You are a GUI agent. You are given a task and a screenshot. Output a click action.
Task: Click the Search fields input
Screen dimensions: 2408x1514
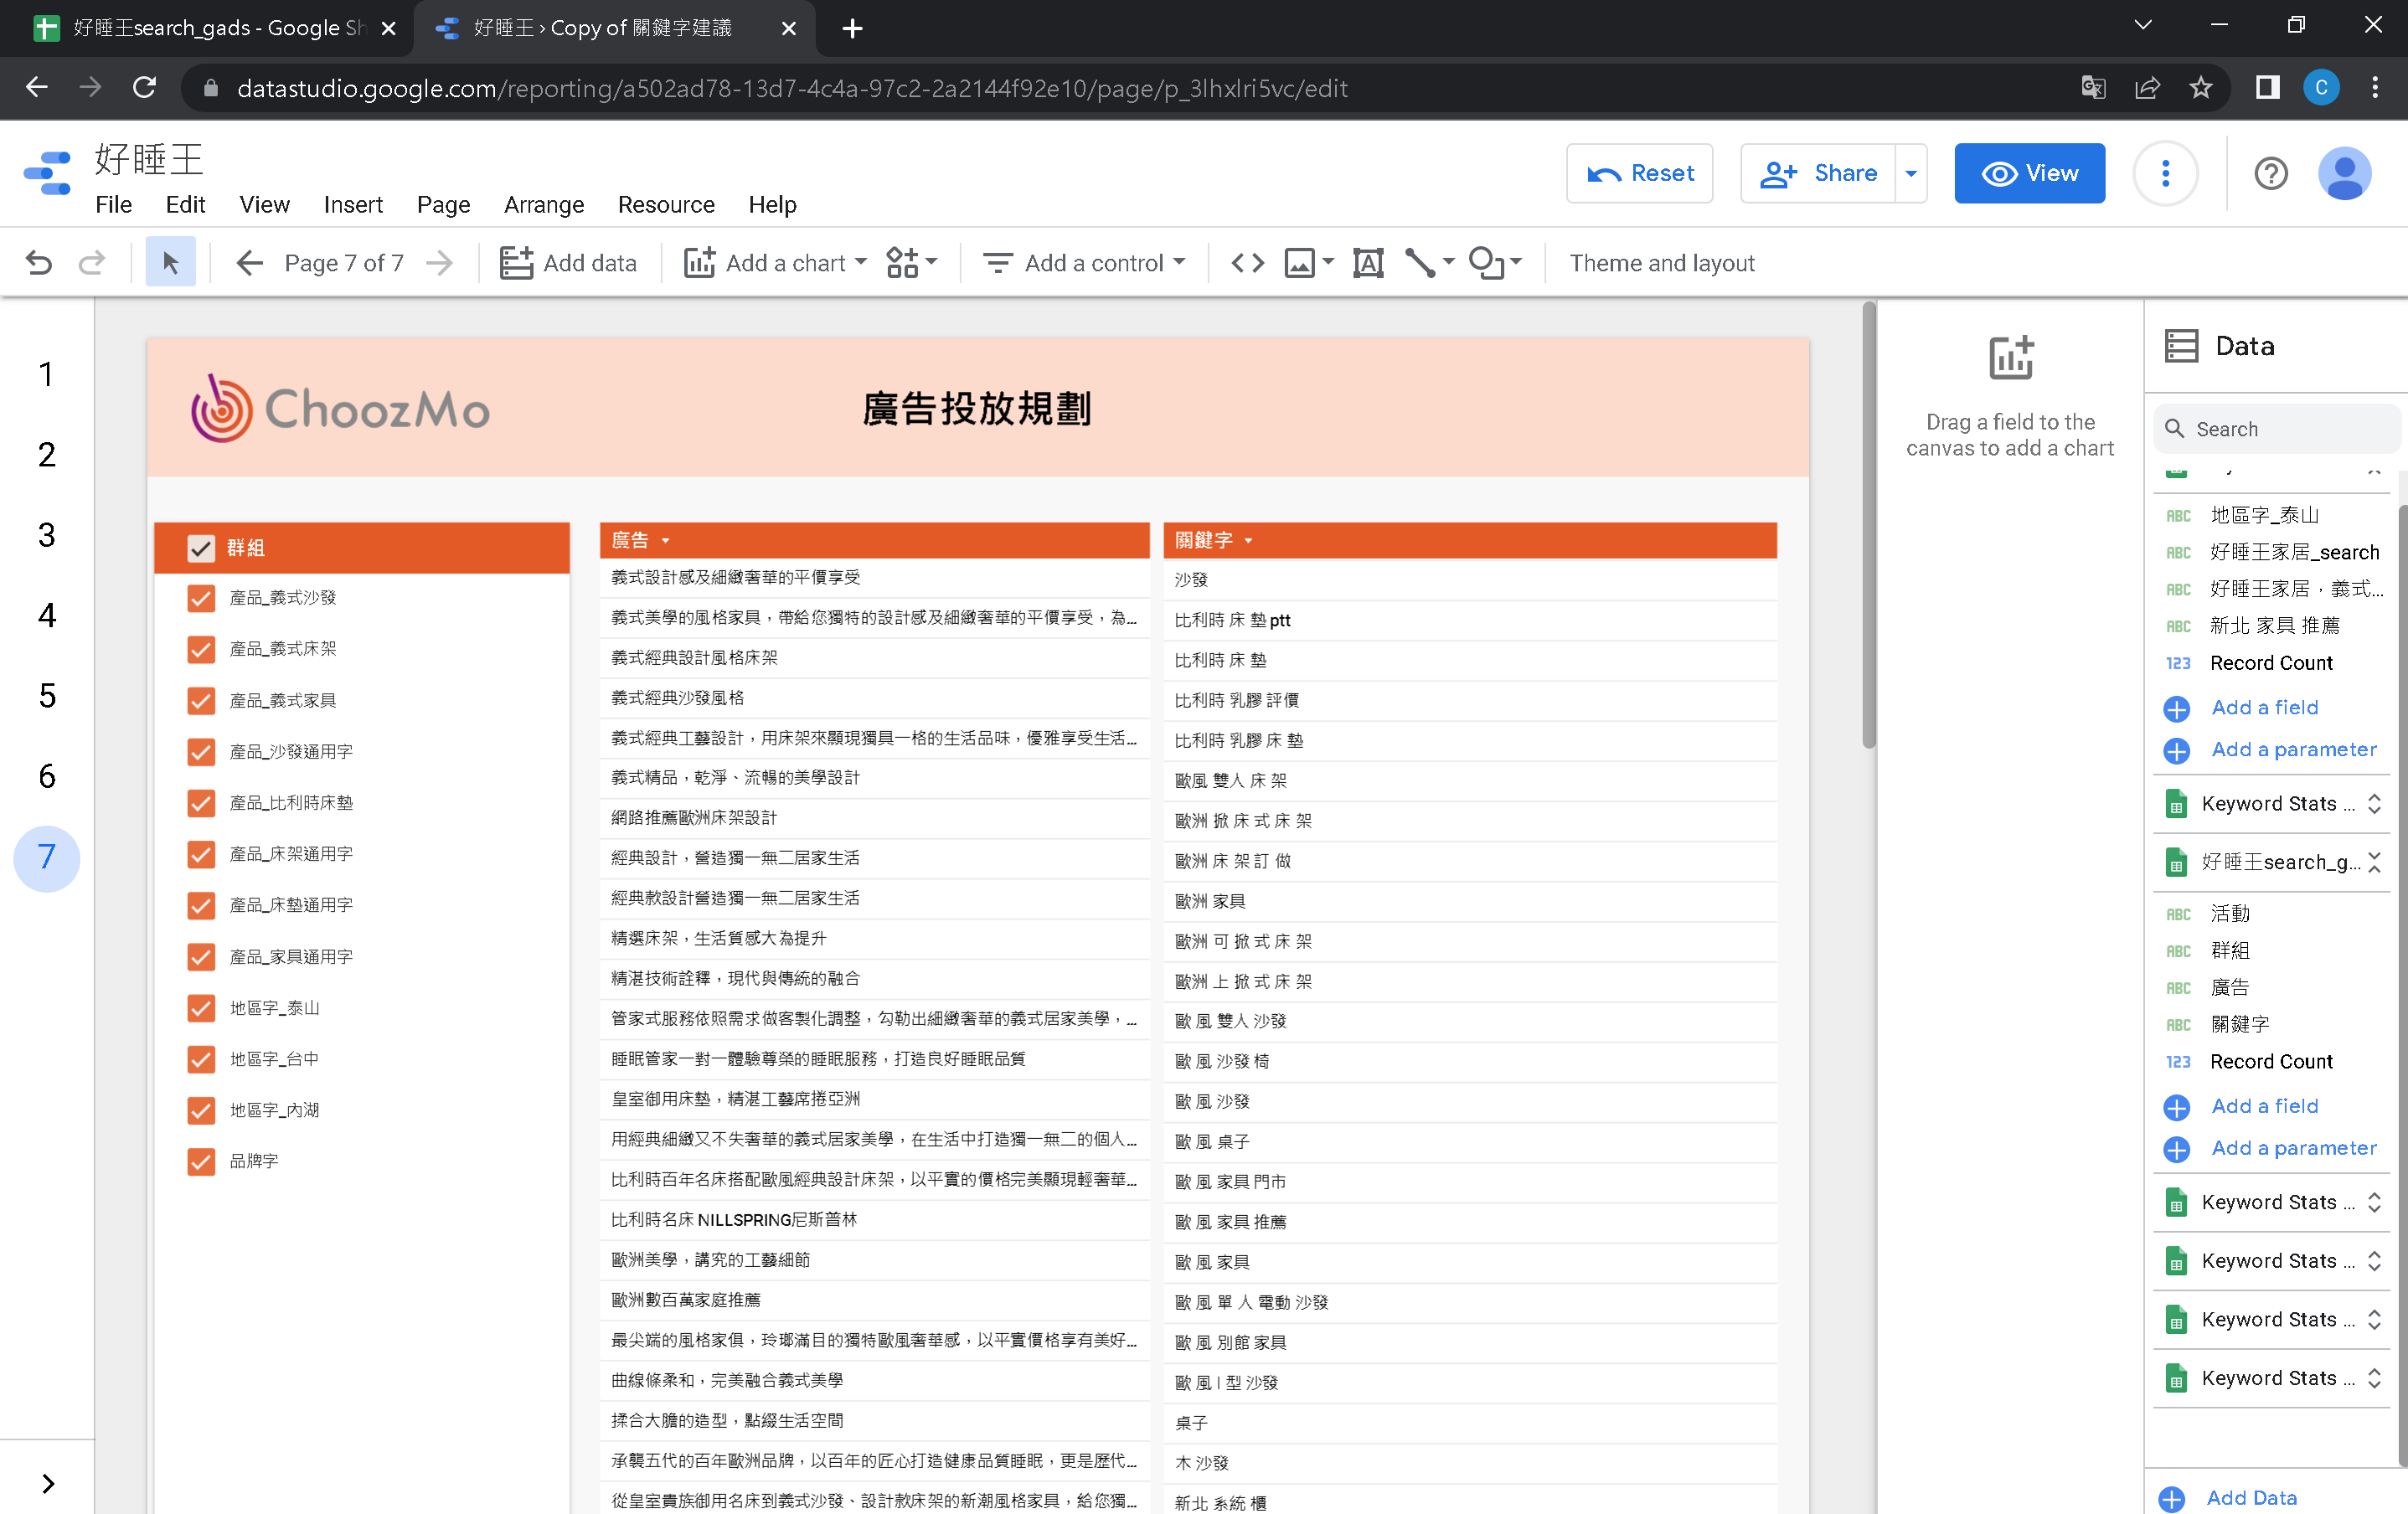pyautogui.click(x=2276, y=429)
